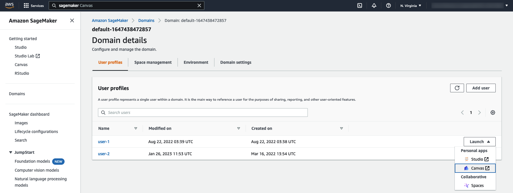
Task: Click the search magnifier icon in the top bar
Action: [54, 5]
